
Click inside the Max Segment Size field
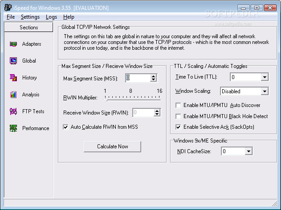pos(138,78)
